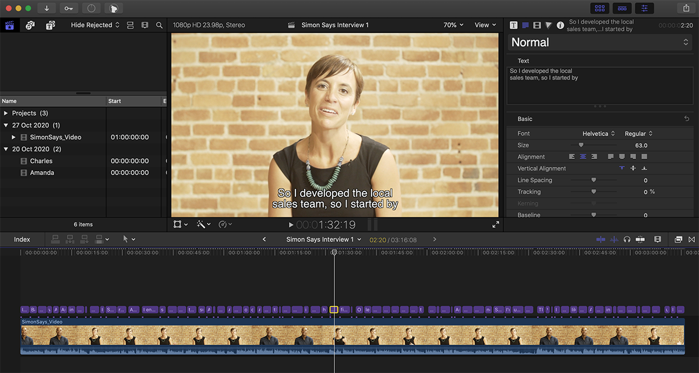Image resolution: width=699 pixels, height=373 pixels.
Task: Collapse the 20 Oct 2020 event
Action: coord(6,149)
